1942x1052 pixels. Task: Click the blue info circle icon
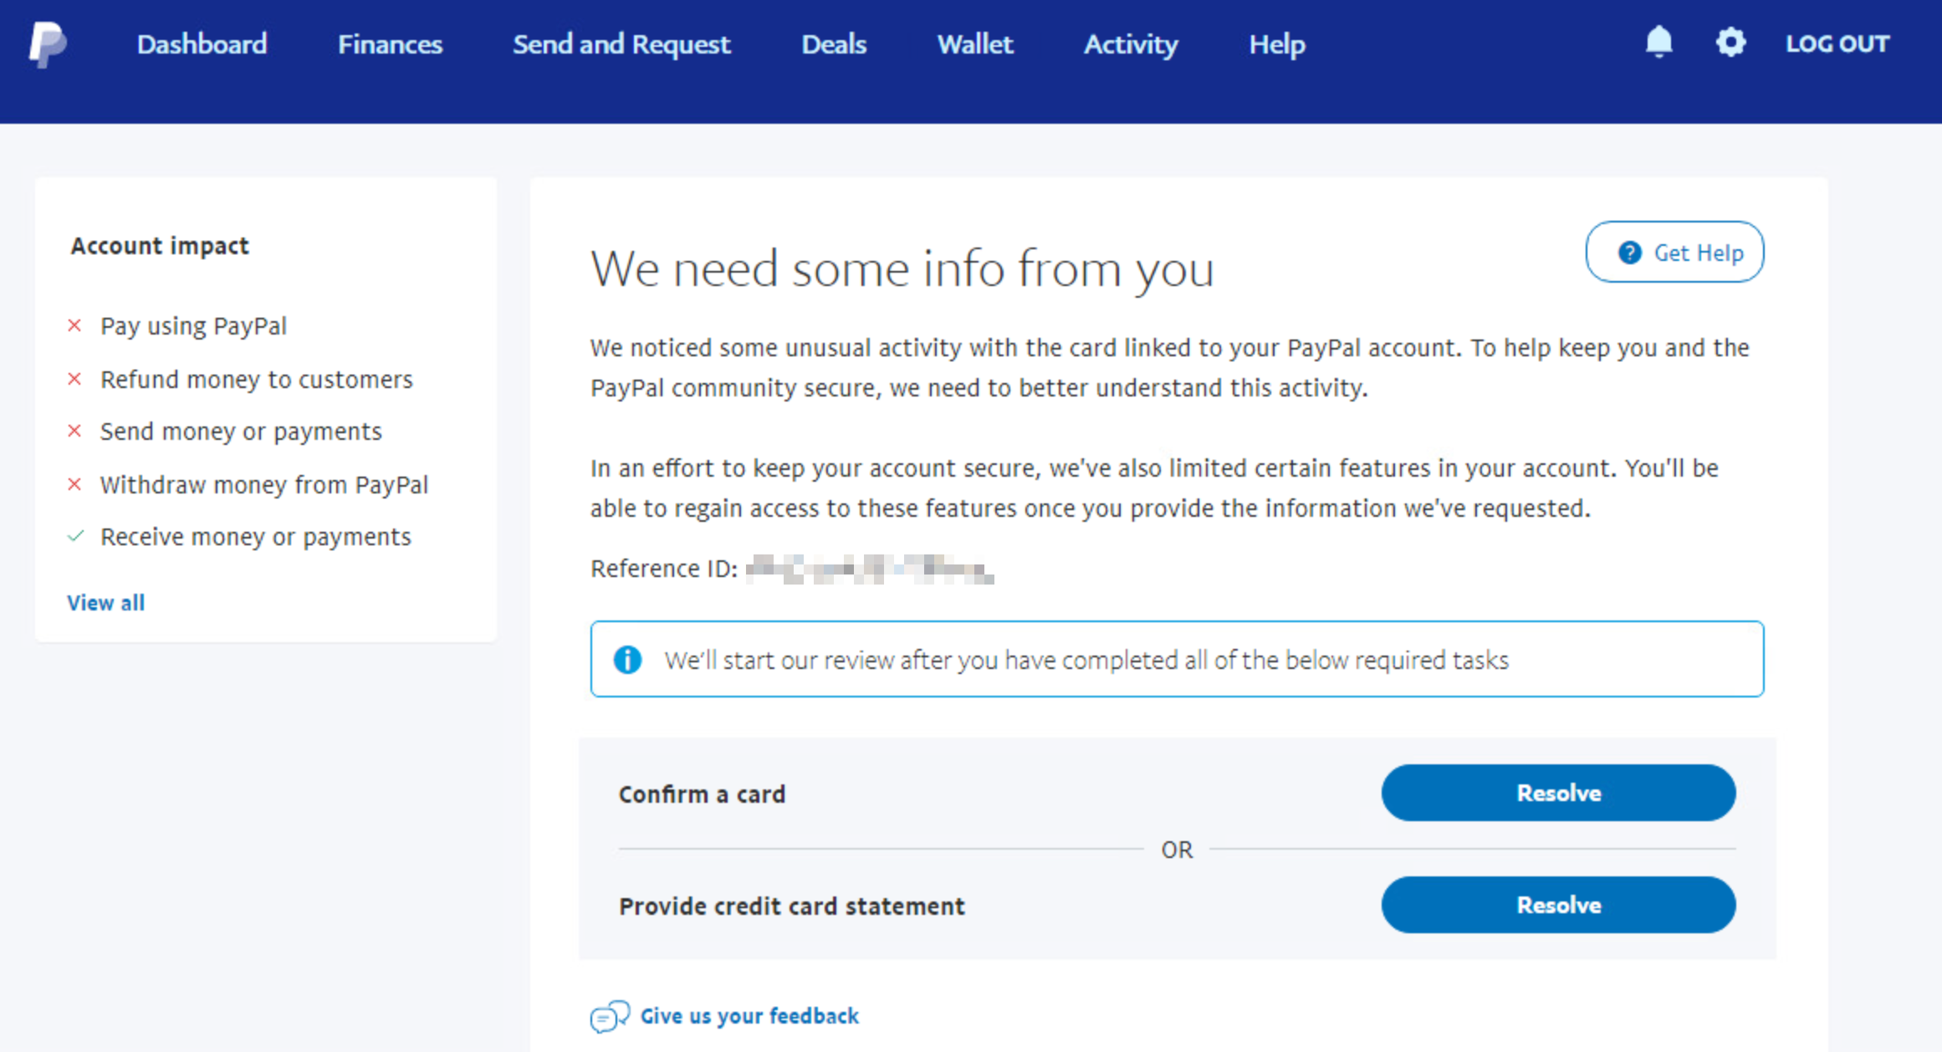pyautogui.click(x=627, y=660)
